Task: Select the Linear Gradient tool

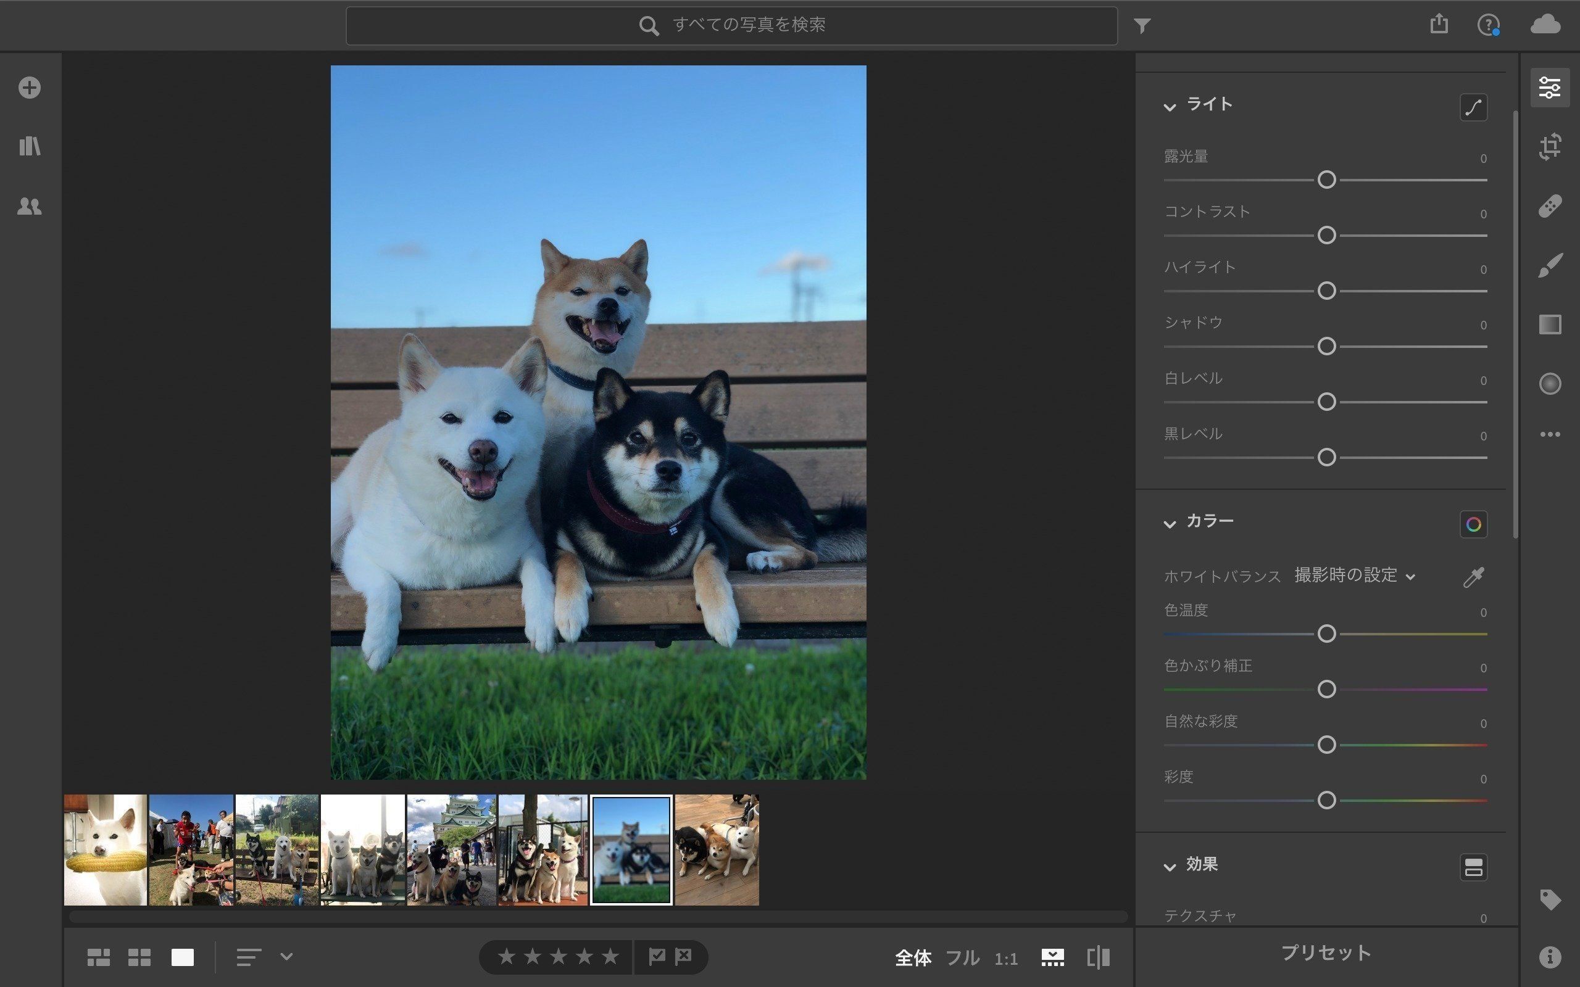Action: click(x=1549, y=324)
